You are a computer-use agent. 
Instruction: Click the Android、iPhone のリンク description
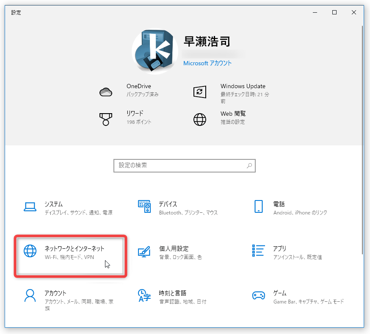coord(300,213)
